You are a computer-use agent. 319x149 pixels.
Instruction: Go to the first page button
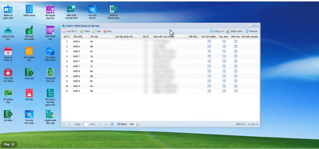(x=64, y=124)
